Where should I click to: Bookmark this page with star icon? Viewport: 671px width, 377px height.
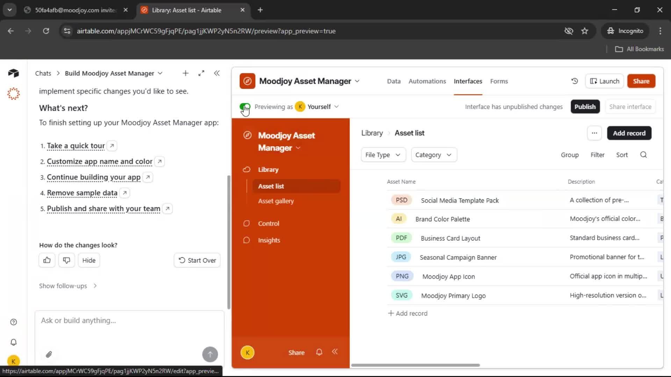(x=585, y=31)
